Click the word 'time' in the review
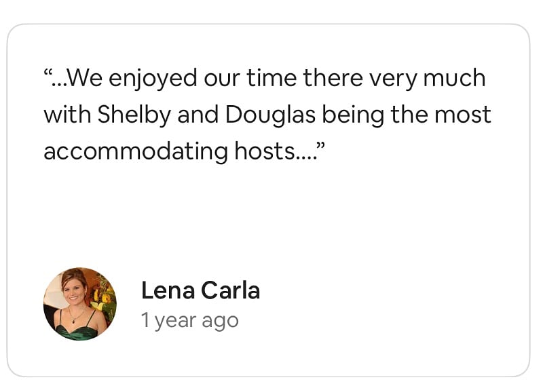The image size is (543, 386). pyautogui.click(x=272, y=78)
